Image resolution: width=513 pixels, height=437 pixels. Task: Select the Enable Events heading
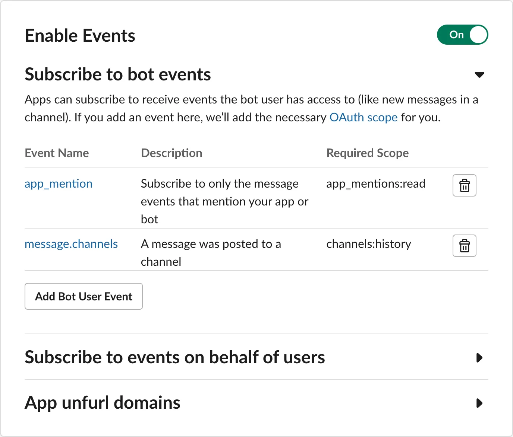click(80, 35)
